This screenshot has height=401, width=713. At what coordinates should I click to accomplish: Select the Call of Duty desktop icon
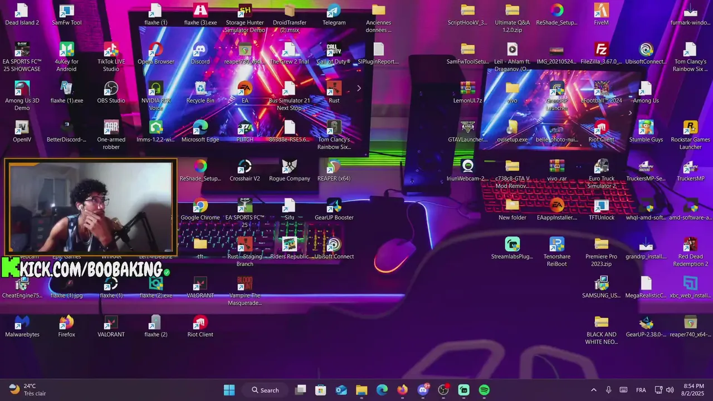click(x=334, y=54)
